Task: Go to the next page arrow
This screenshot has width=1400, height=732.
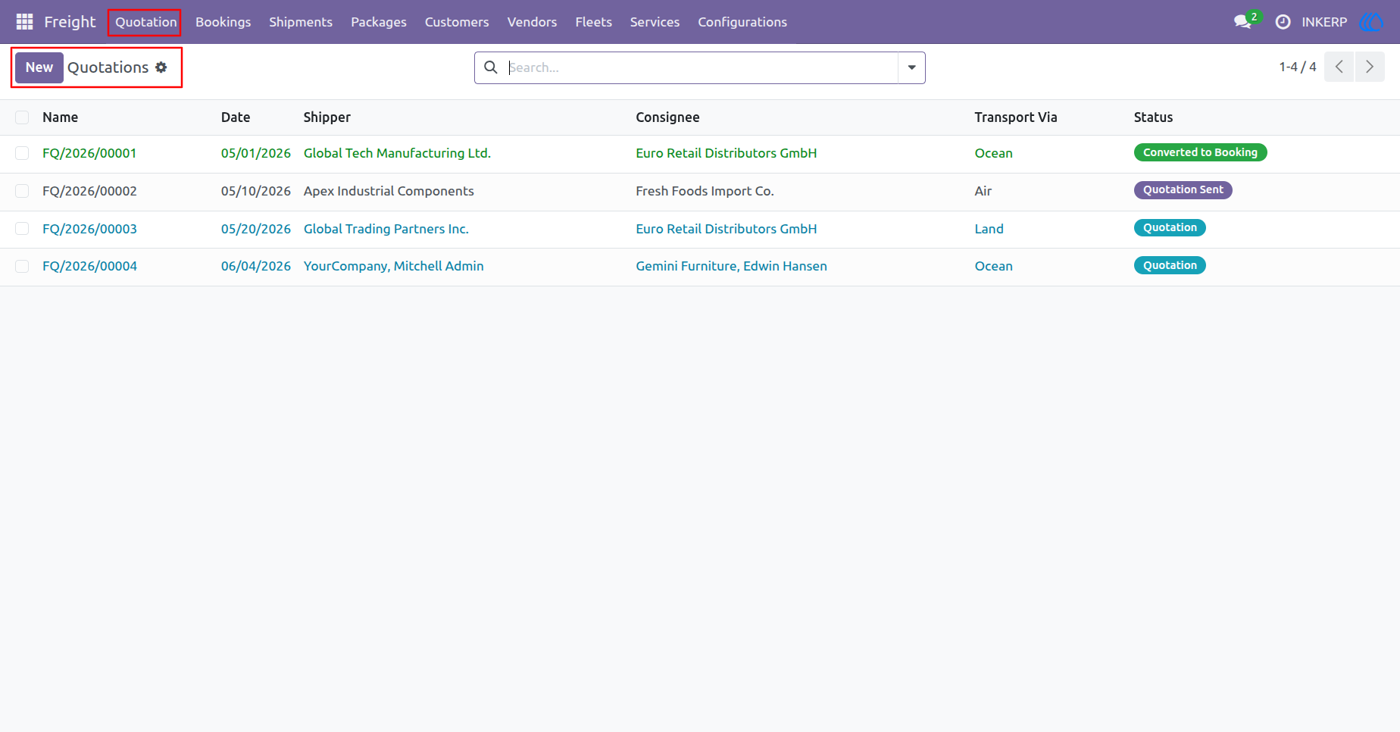Action: tap(1370, 67)
